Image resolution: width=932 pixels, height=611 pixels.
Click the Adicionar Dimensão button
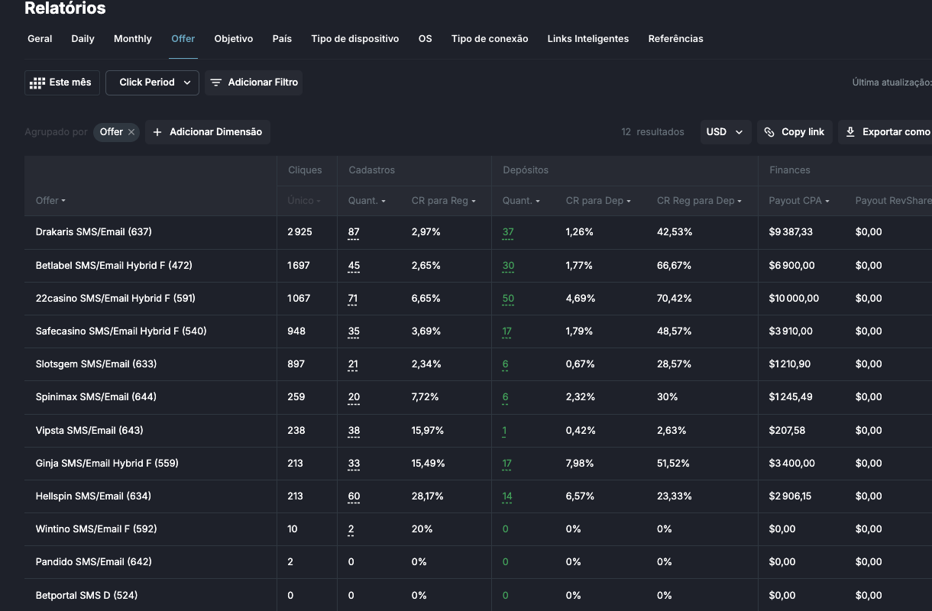[208, 132]
